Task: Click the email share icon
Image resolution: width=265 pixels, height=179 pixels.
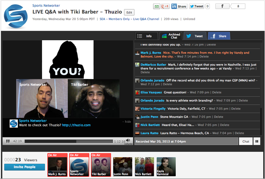Action: (x=157, y=7)
